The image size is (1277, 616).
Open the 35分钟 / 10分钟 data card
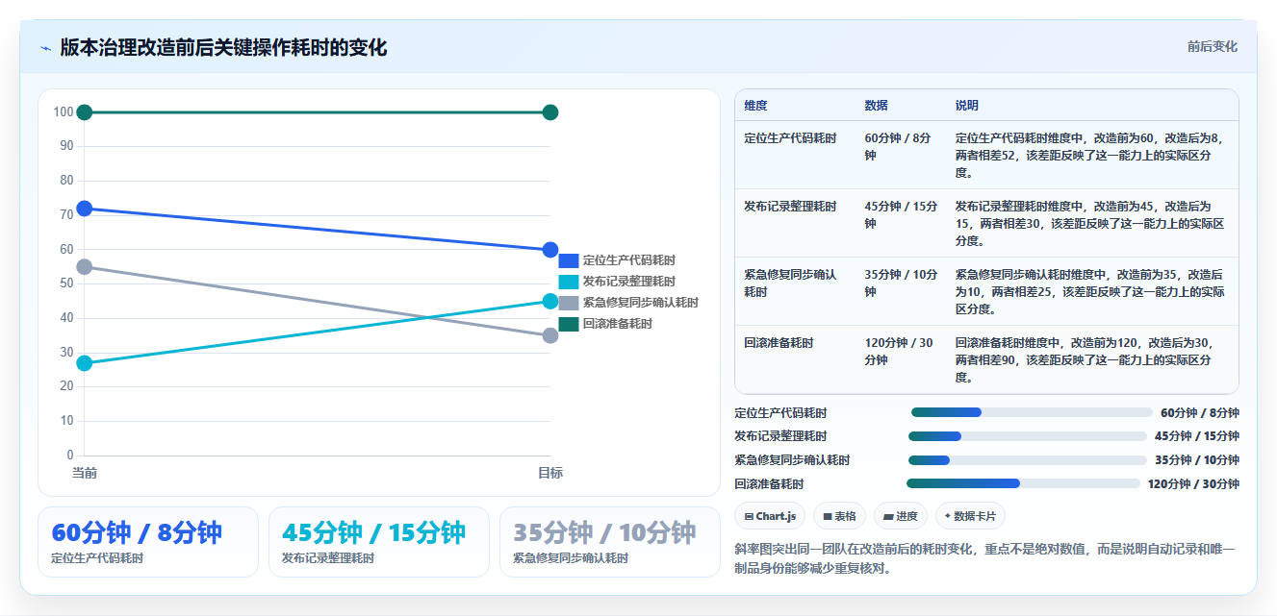[x=610, y=542]
